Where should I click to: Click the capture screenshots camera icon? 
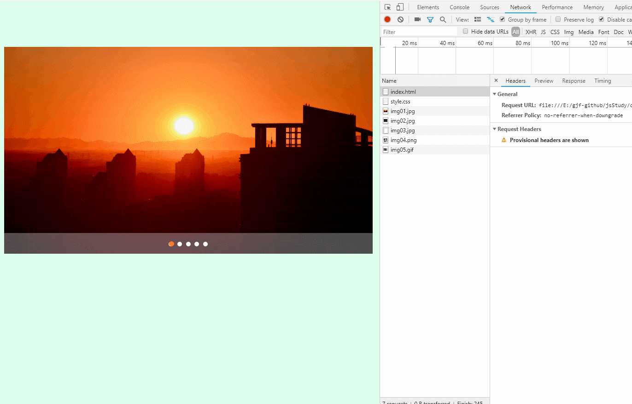pyautogui.click(x=417, y=19)
